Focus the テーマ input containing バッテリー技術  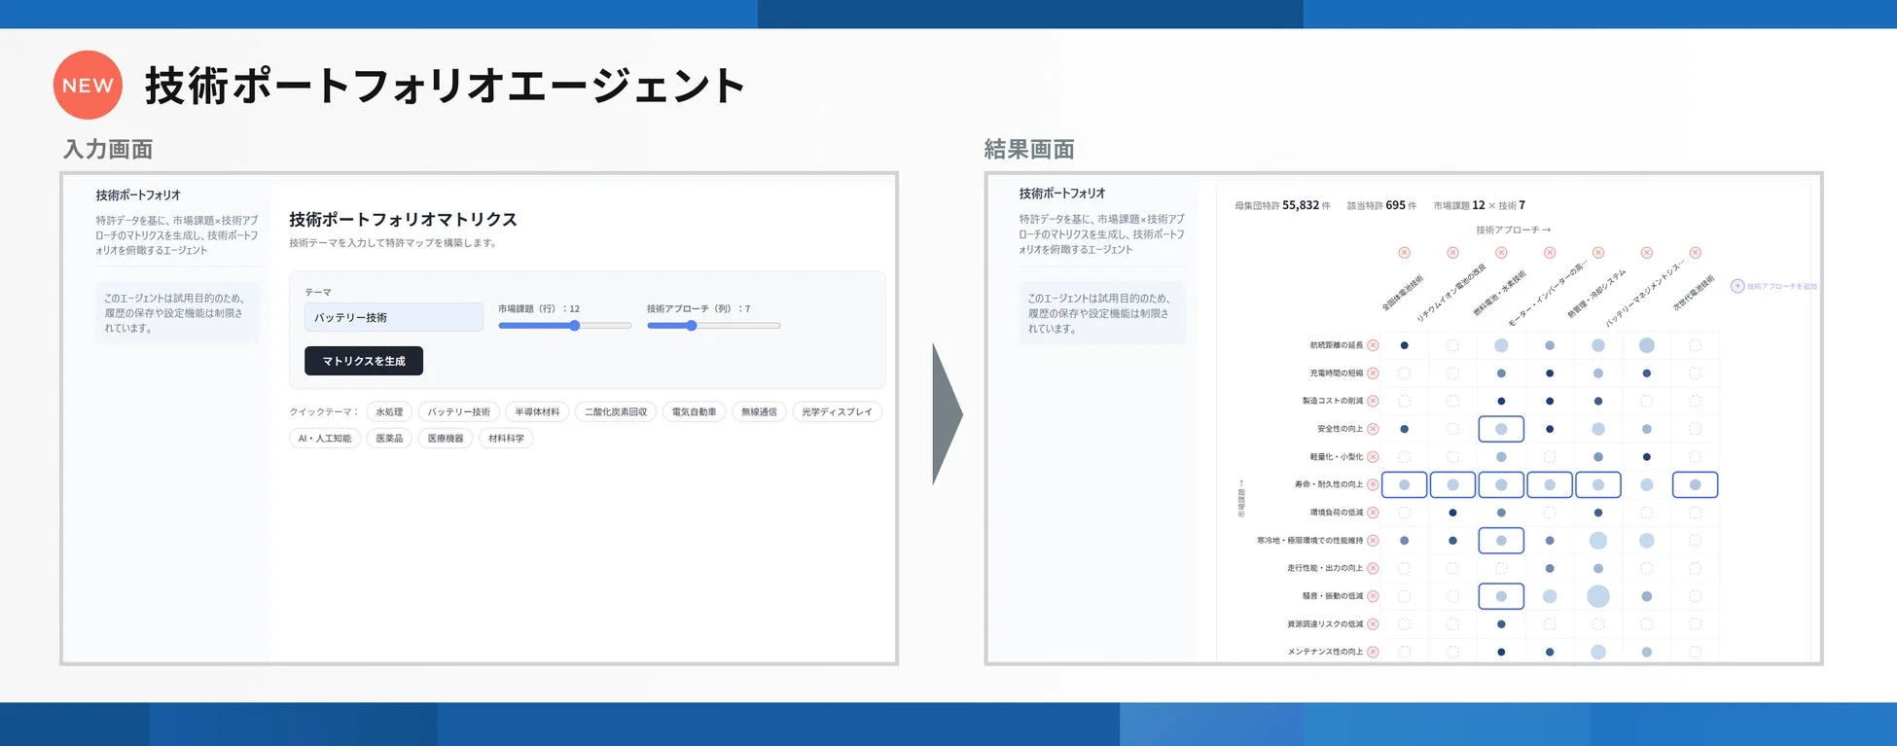click(393, 317)
